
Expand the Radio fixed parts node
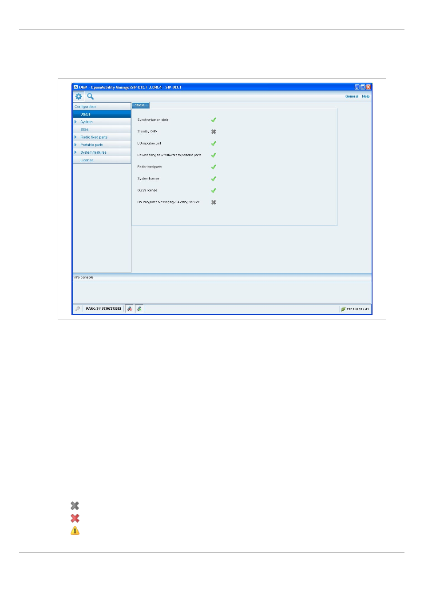tap(75, 137)
